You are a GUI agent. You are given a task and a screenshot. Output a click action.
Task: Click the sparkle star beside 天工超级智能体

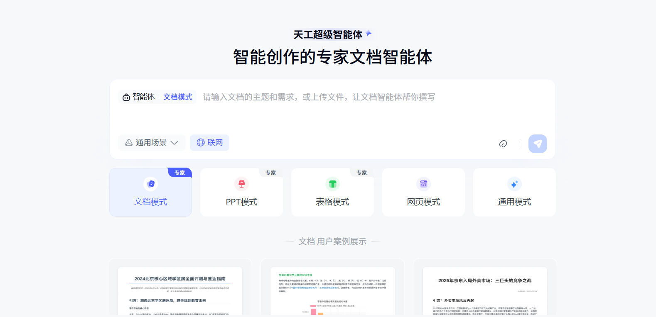click(x=369, y=33)
